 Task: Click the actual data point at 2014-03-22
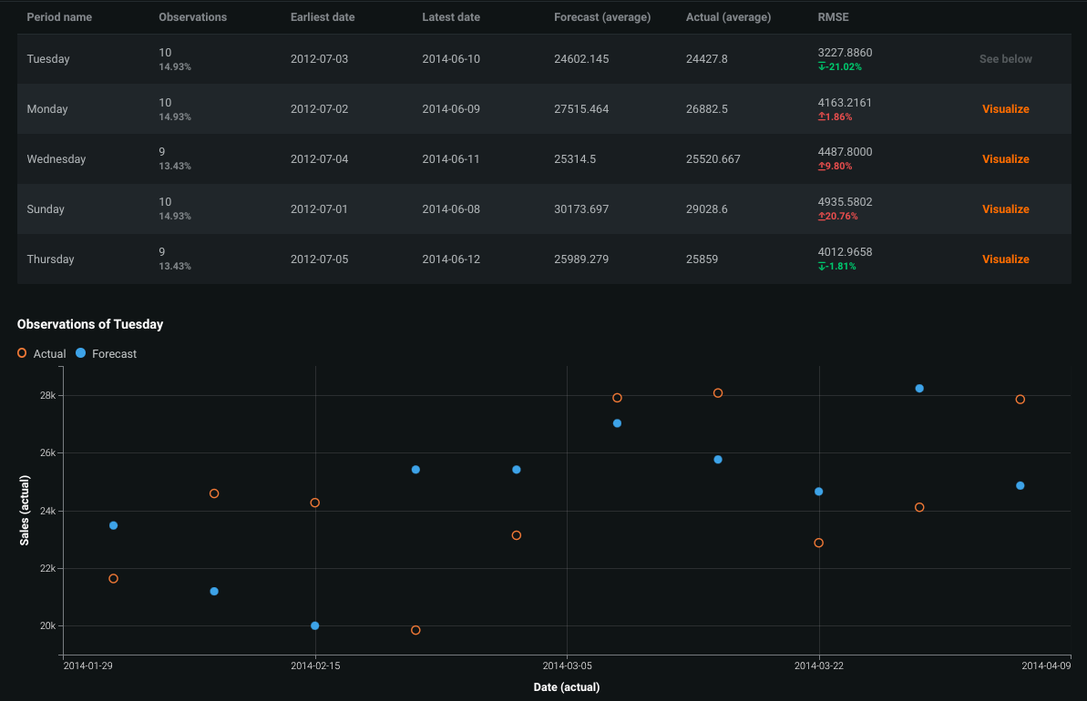coord(819,544)
